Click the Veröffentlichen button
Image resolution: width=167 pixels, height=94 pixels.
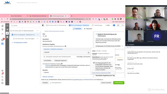[x=119, y=83]
